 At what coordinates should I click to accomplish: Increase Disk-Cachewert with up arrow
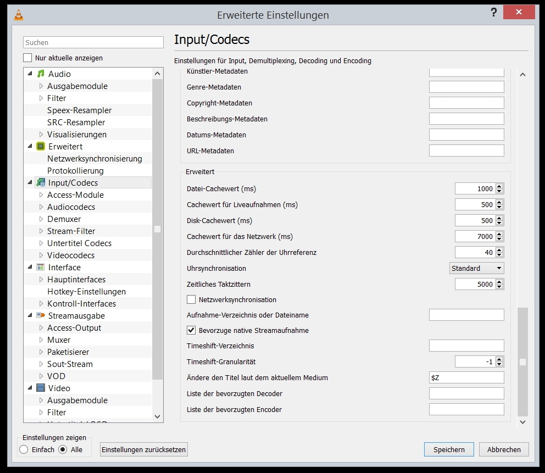click(x=499, y=218)
